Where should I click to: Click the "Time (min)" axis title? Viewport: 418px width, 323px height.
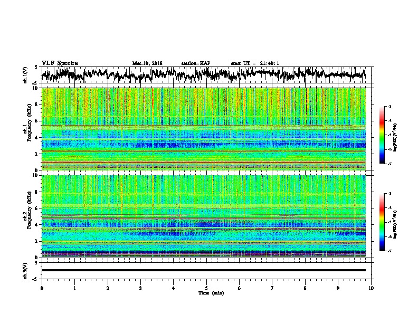[x=211, y=293]
